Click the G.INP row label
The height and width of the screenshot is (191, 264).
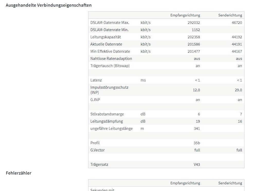(x=95, y=100)
